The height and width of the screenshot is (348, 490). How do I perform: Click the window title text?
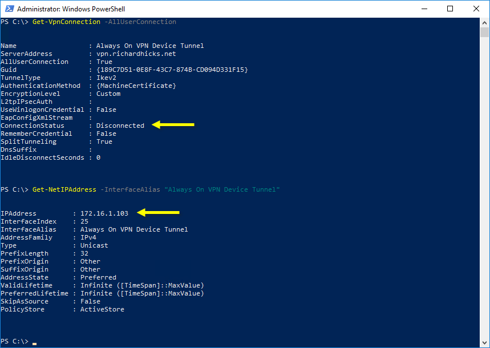[x=71, y=9]
